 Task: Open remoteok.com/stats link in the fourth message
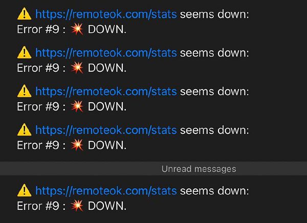pos(106,130)
